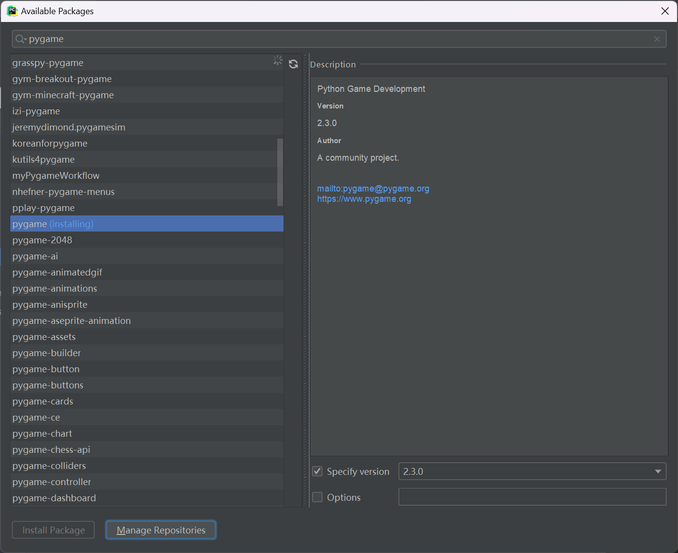Viewport: 678px width, 553px height.
Task: Select the myPygameWorkflow package
Action: 147,175
